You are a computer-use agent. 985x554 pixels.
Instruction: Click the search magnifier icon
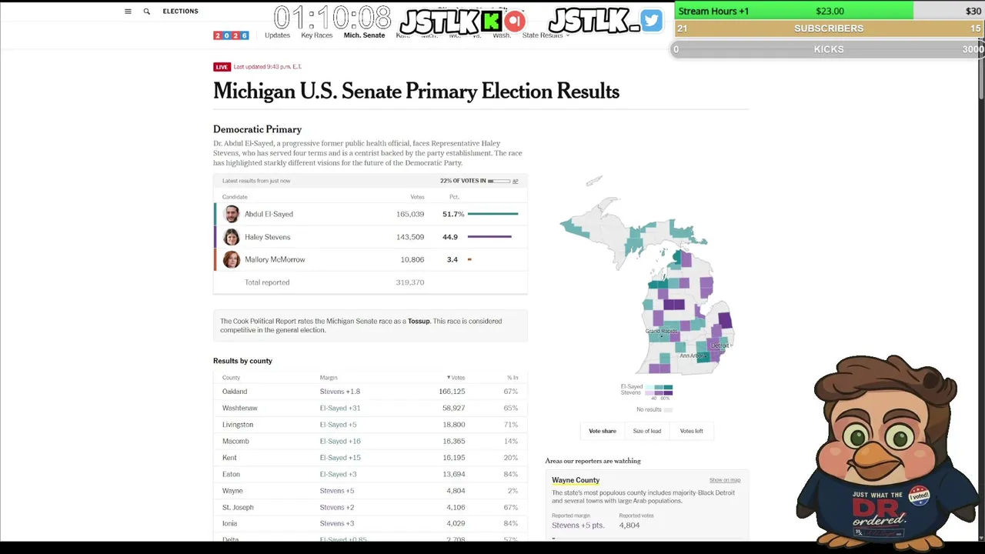coord(146,12)
